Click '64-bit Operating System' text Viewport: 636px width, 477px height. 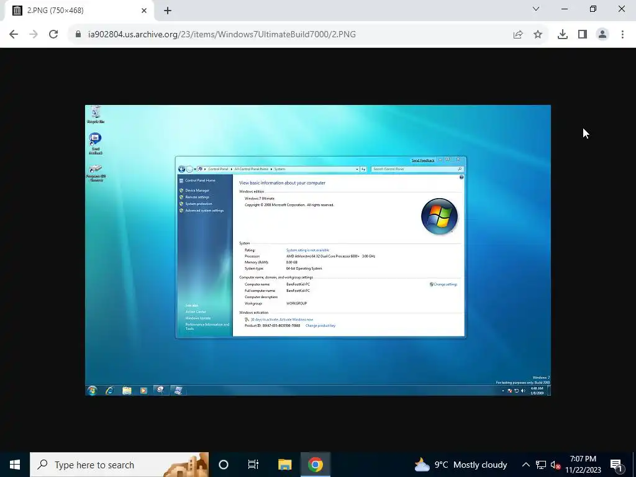(x=304, y=268)
